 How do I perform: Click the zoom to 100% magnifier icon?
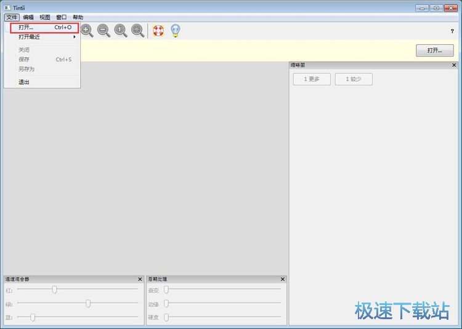[x=121, y=31]
